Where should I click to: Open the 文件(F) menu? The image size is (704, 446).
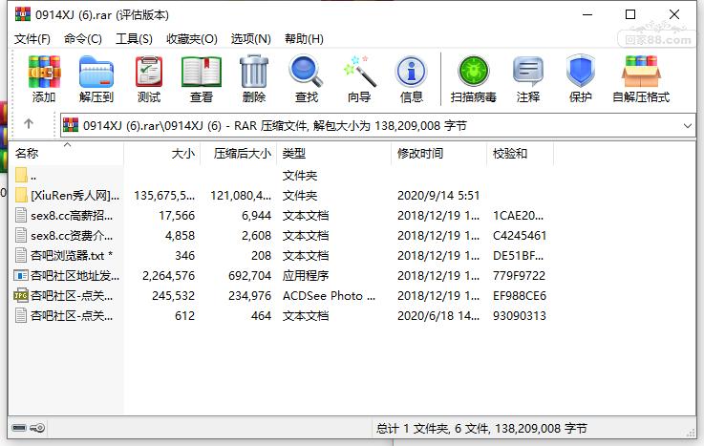[x=32, y=39]
